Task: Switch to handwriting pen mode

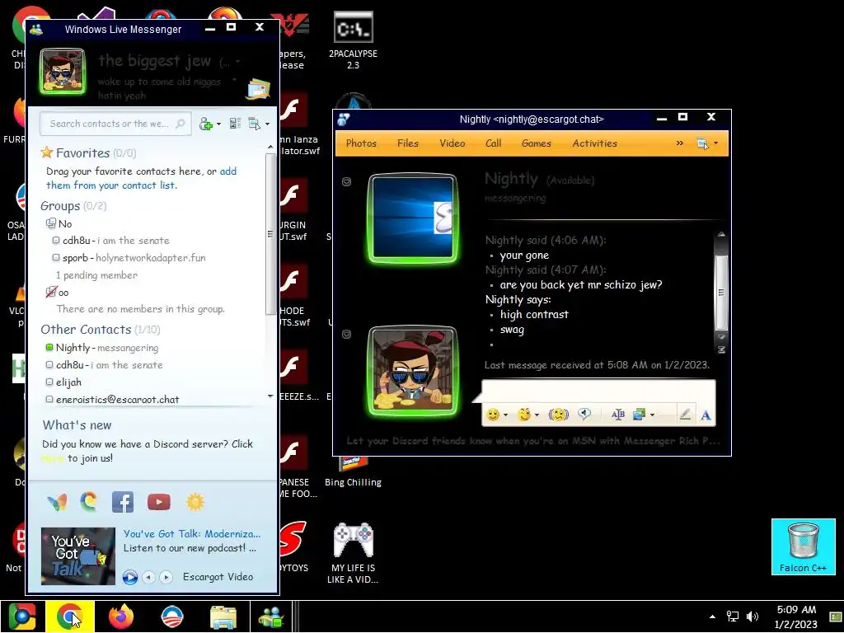Action: 685,415
